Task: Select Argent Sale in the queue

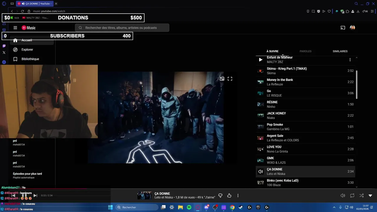Action: pyautogui.click(x=305, y=138)
